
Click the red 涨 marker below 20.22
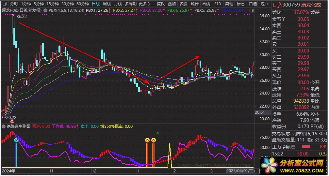pyautogui.click(x=12, y=121)
